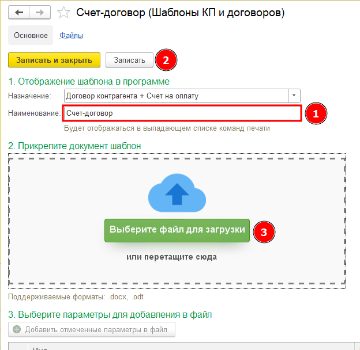The height and width of the screenshot is (350, 360).
Task: Open the Файлы tab link
Action: 71,35
